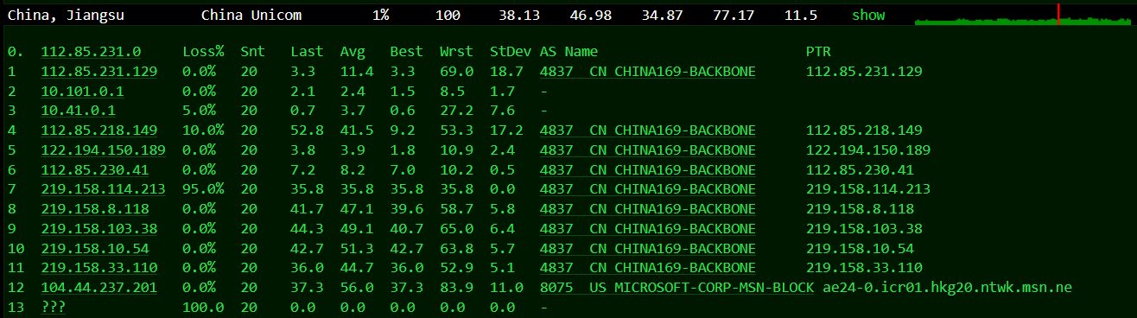Open AS 4837 link for hop 7
Viewport: 1137px width, 318px height.
point(648,188)
